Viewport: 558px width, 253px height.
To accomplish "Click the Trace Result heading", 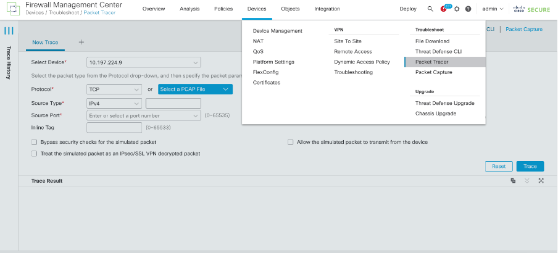I will click(x=47, y=181).
